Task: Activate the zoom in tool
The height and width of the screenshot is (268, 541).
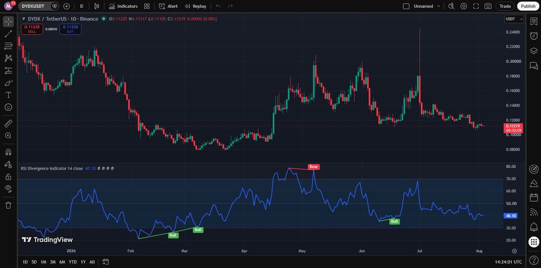Action: pyautogui.click(x=8, y=135)
